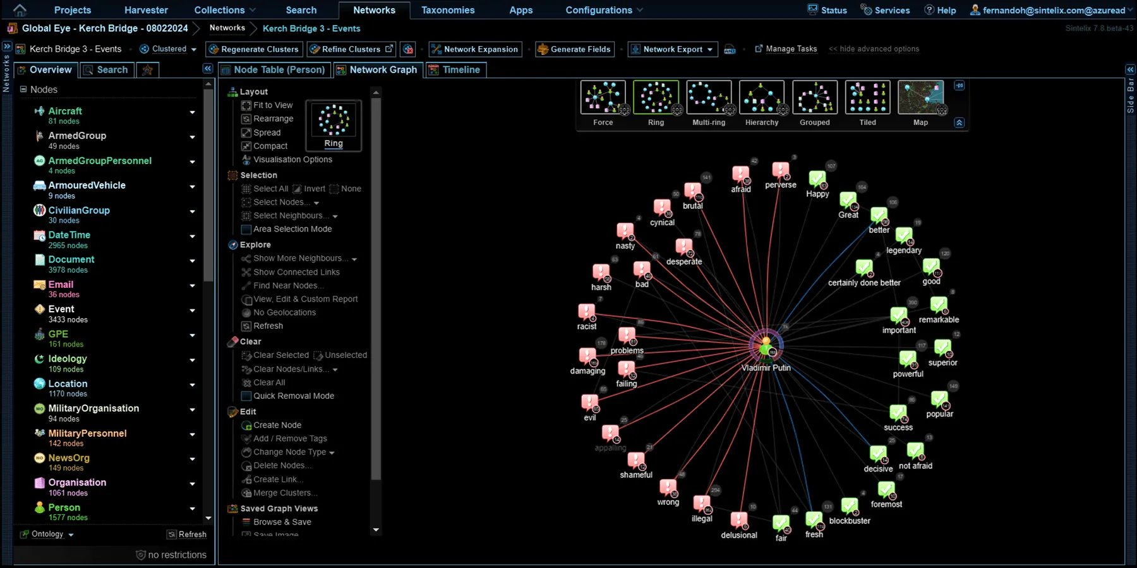Screen dimensions: 1137x568
Task: Enable Area Selection Mode
Action: pos(246,229)
